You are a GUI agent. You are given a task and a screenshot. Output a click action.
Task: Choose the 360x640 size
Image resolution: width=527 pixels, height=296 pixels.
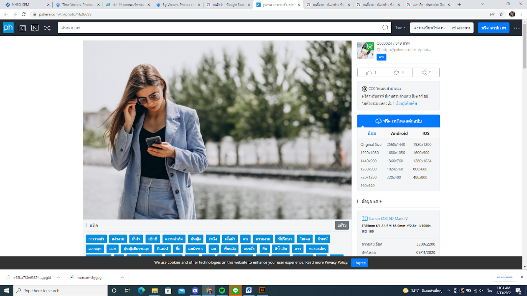[x=368, y=185]
